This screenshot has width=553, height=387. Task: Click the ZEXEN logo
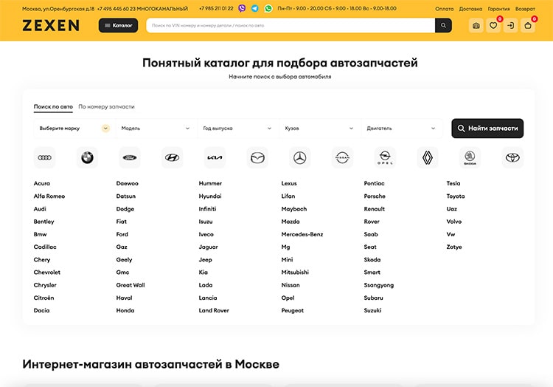[x=51, y=25]
